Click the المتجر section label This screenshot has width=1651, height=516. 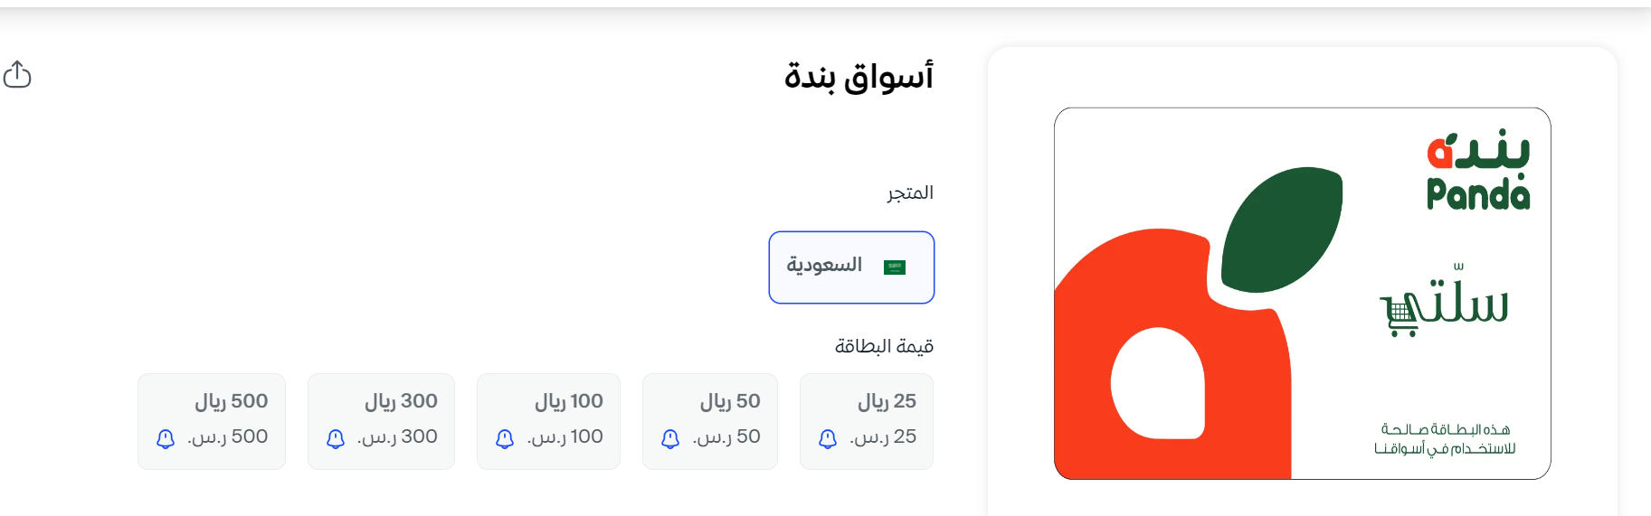910,192
